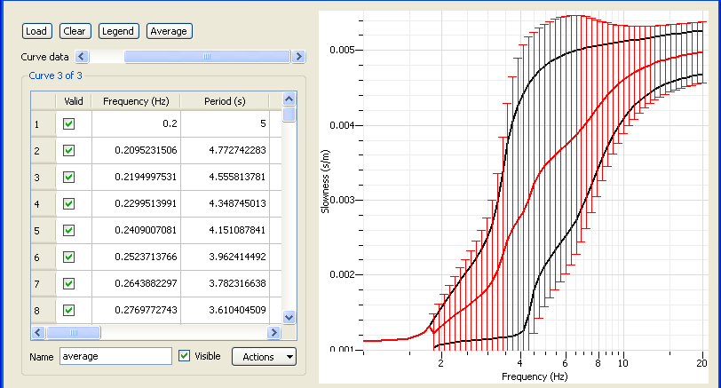Viewport: 721px width, 388px height.
Task: Select row 5 frequency cell 0.2409007081
Action: tap(136, 231)
